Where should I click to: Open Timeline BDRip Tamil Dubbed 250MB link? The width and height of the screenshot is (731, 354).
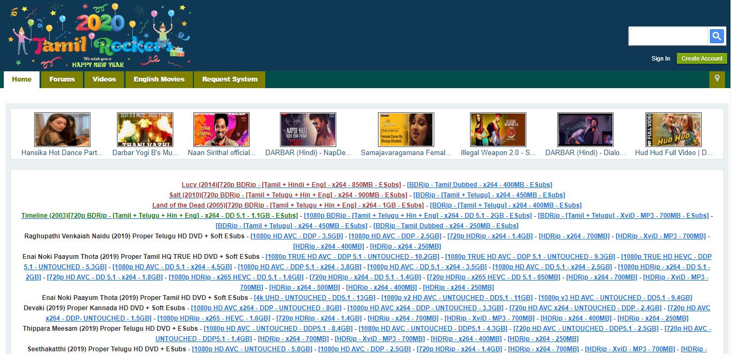[x=446, y=226]
